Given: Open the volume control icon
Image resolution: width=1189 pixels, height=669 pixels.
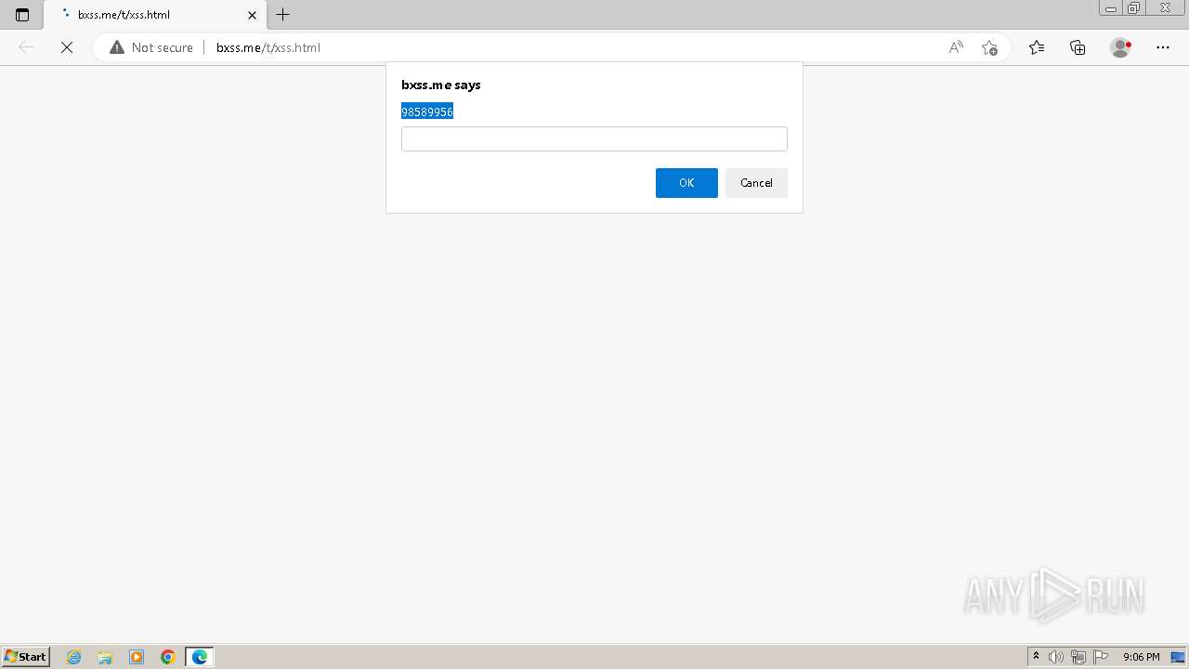Looking at the screenshot, I should tap(1056, 657).
